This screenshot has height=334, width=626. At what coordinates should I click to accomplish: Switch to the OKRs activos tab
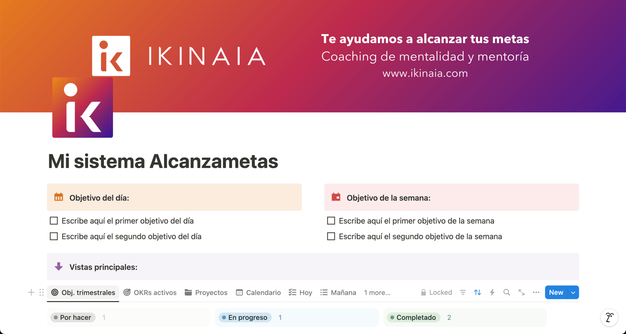[x=150, y=293]
